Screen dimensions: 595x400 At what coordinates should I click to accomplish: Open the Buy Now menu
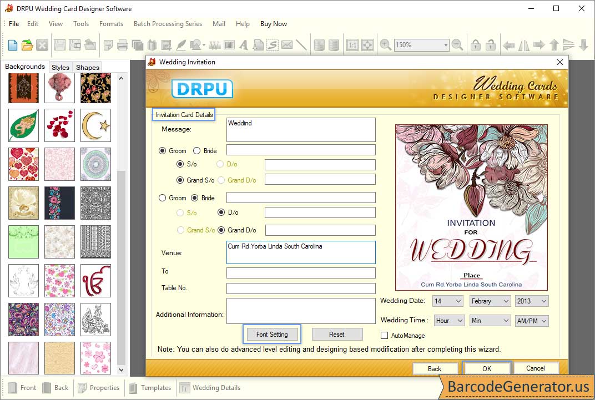tap(274, 23)
